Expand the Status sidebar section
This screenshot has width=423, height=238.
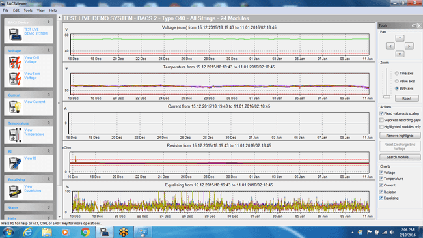(x=49, y=207)
